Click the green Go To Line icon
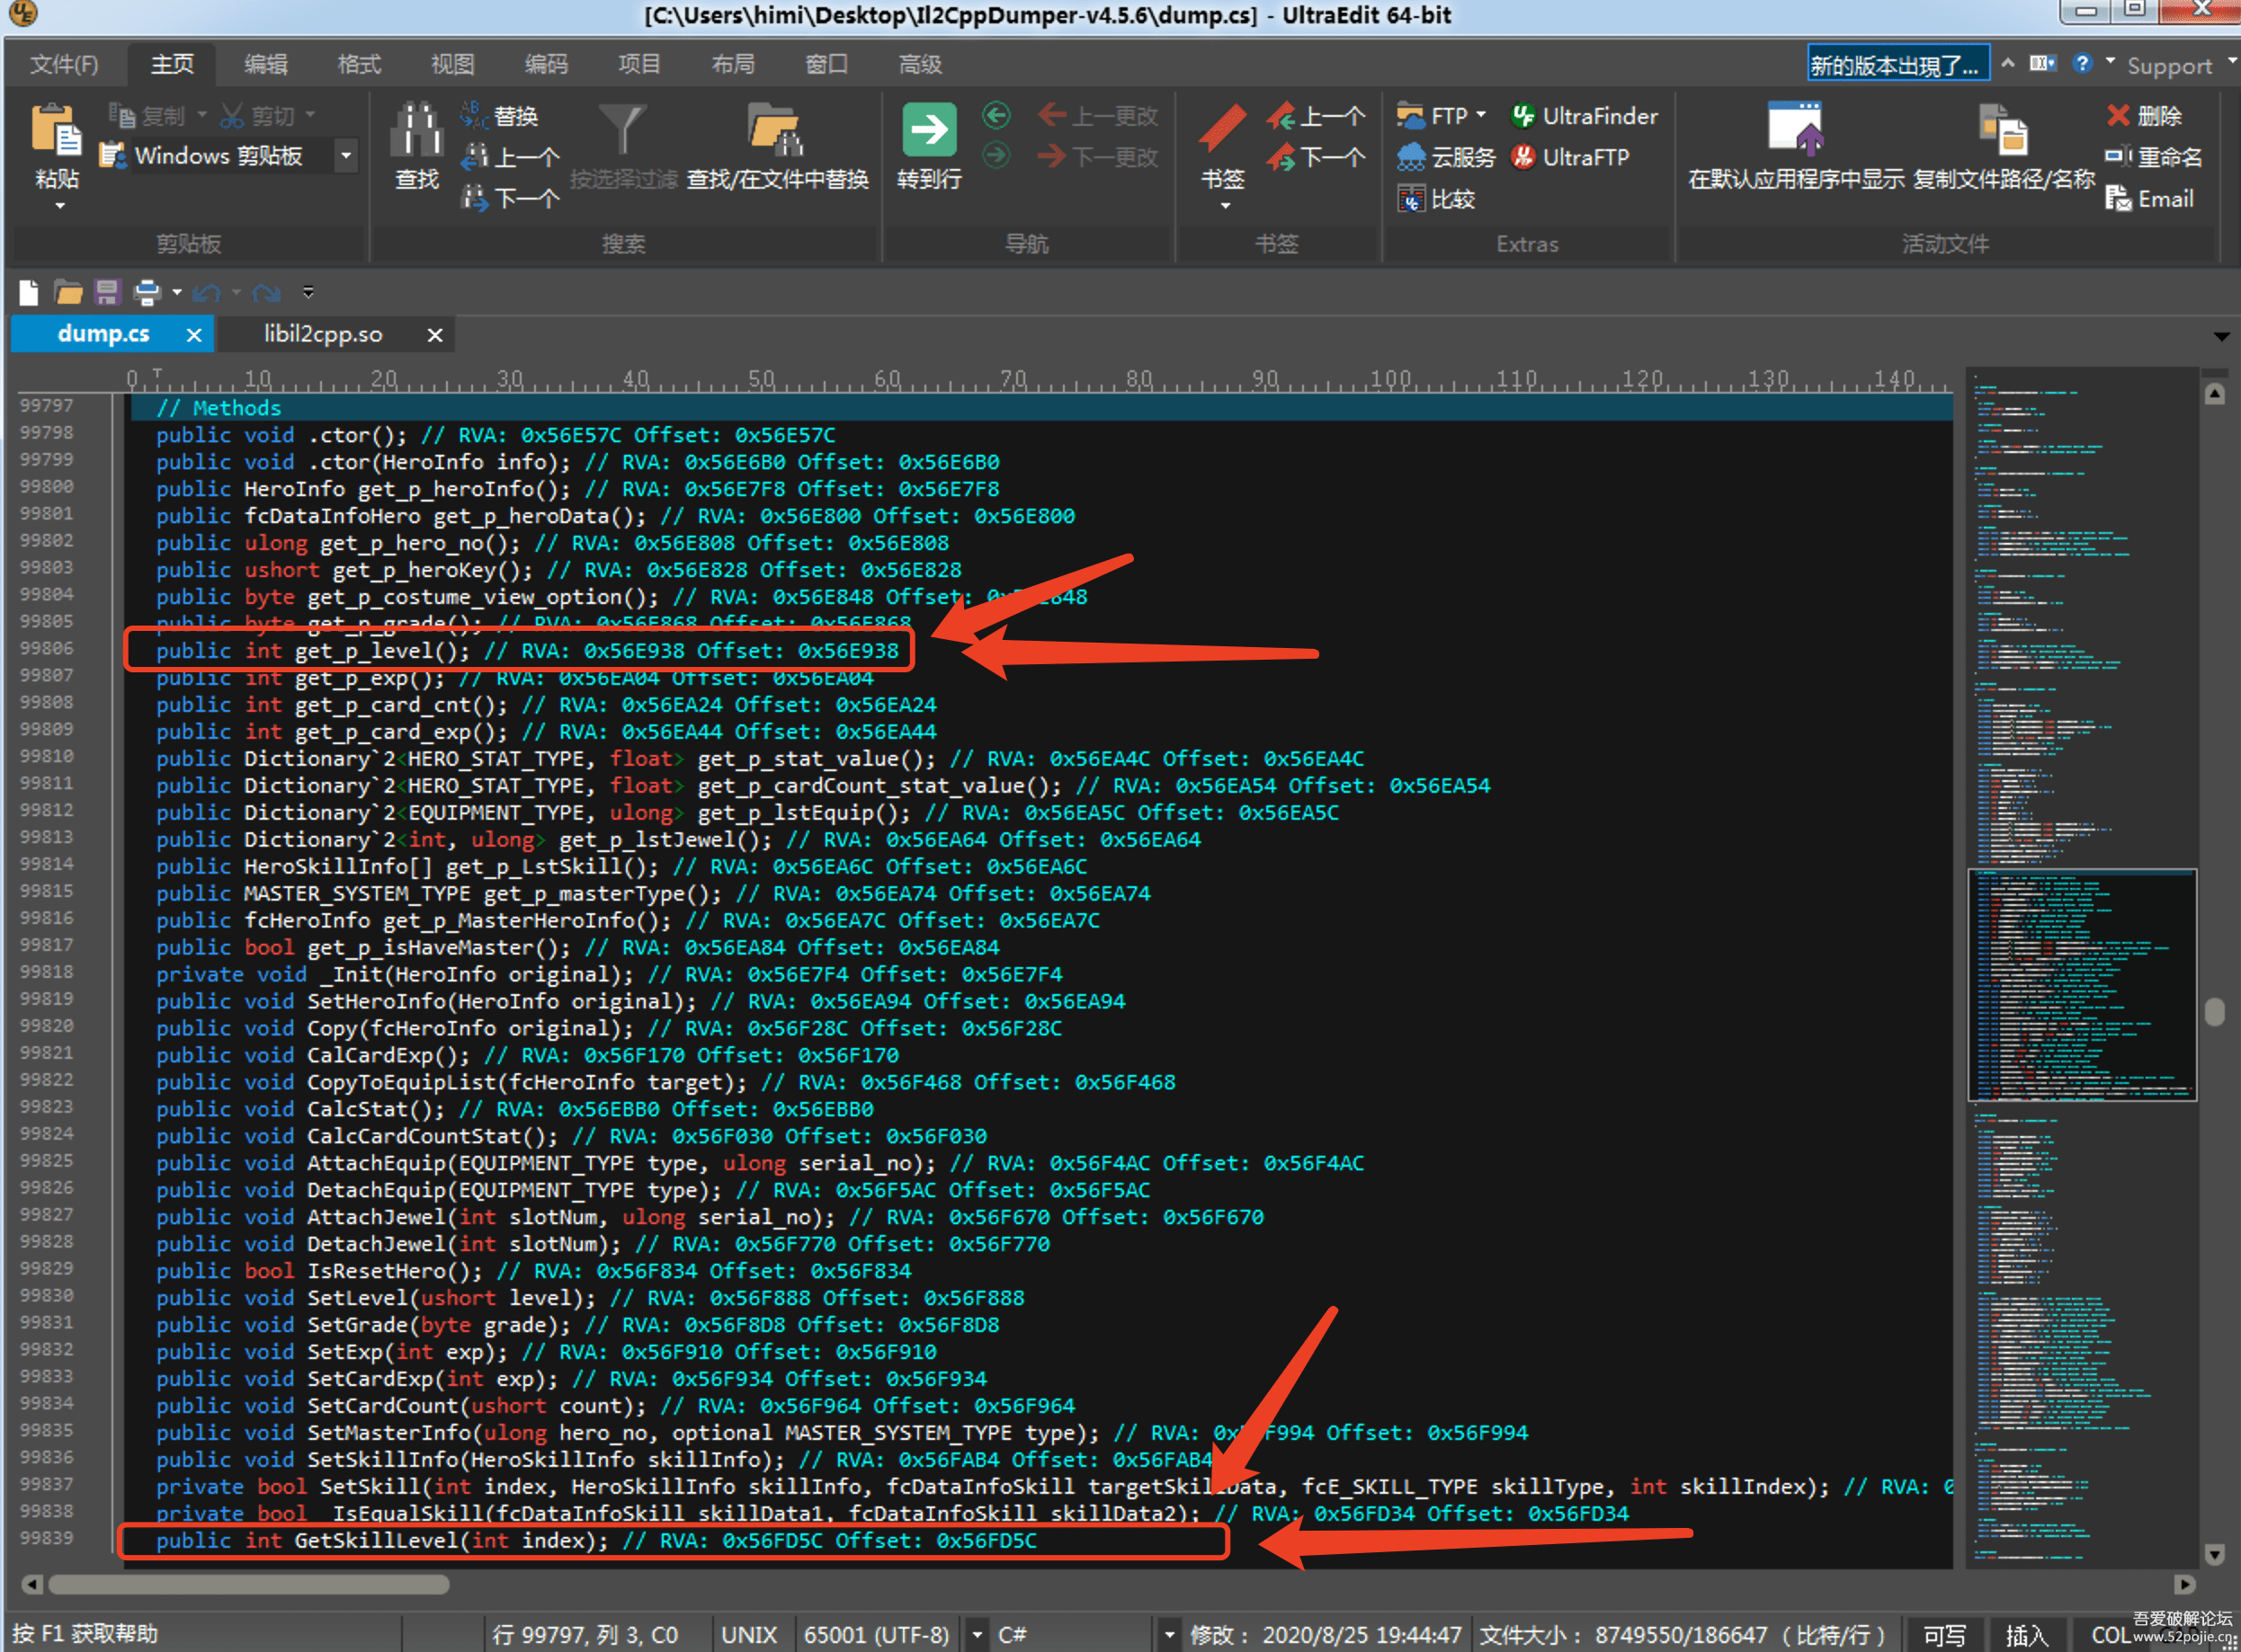The image size is (2241, 1652). (928, 131)
